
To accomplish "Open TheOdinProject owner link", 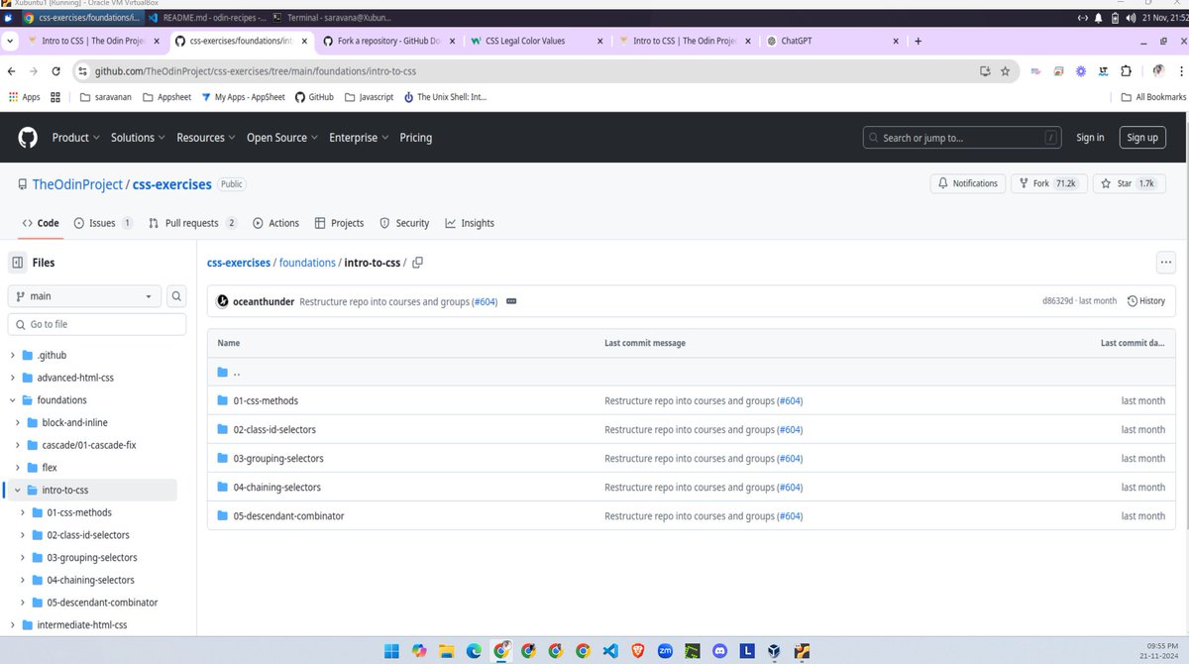I will tap(77, 184).
